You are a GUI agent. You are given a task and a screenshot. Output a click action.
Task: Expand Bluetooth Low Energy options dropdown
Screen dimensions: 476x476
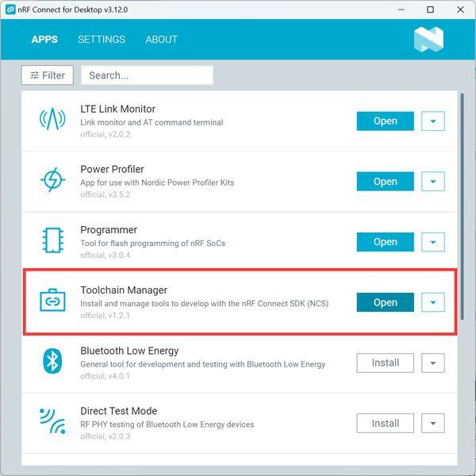[x=433, y=363]
